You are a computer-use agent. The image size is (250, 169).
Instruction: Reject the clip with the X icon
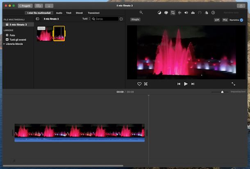[146, 84]
